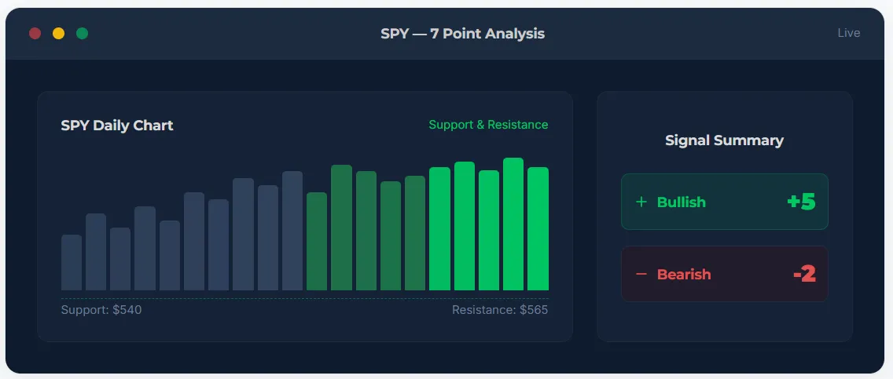Click the red close dot

click(x=35, y=34)
